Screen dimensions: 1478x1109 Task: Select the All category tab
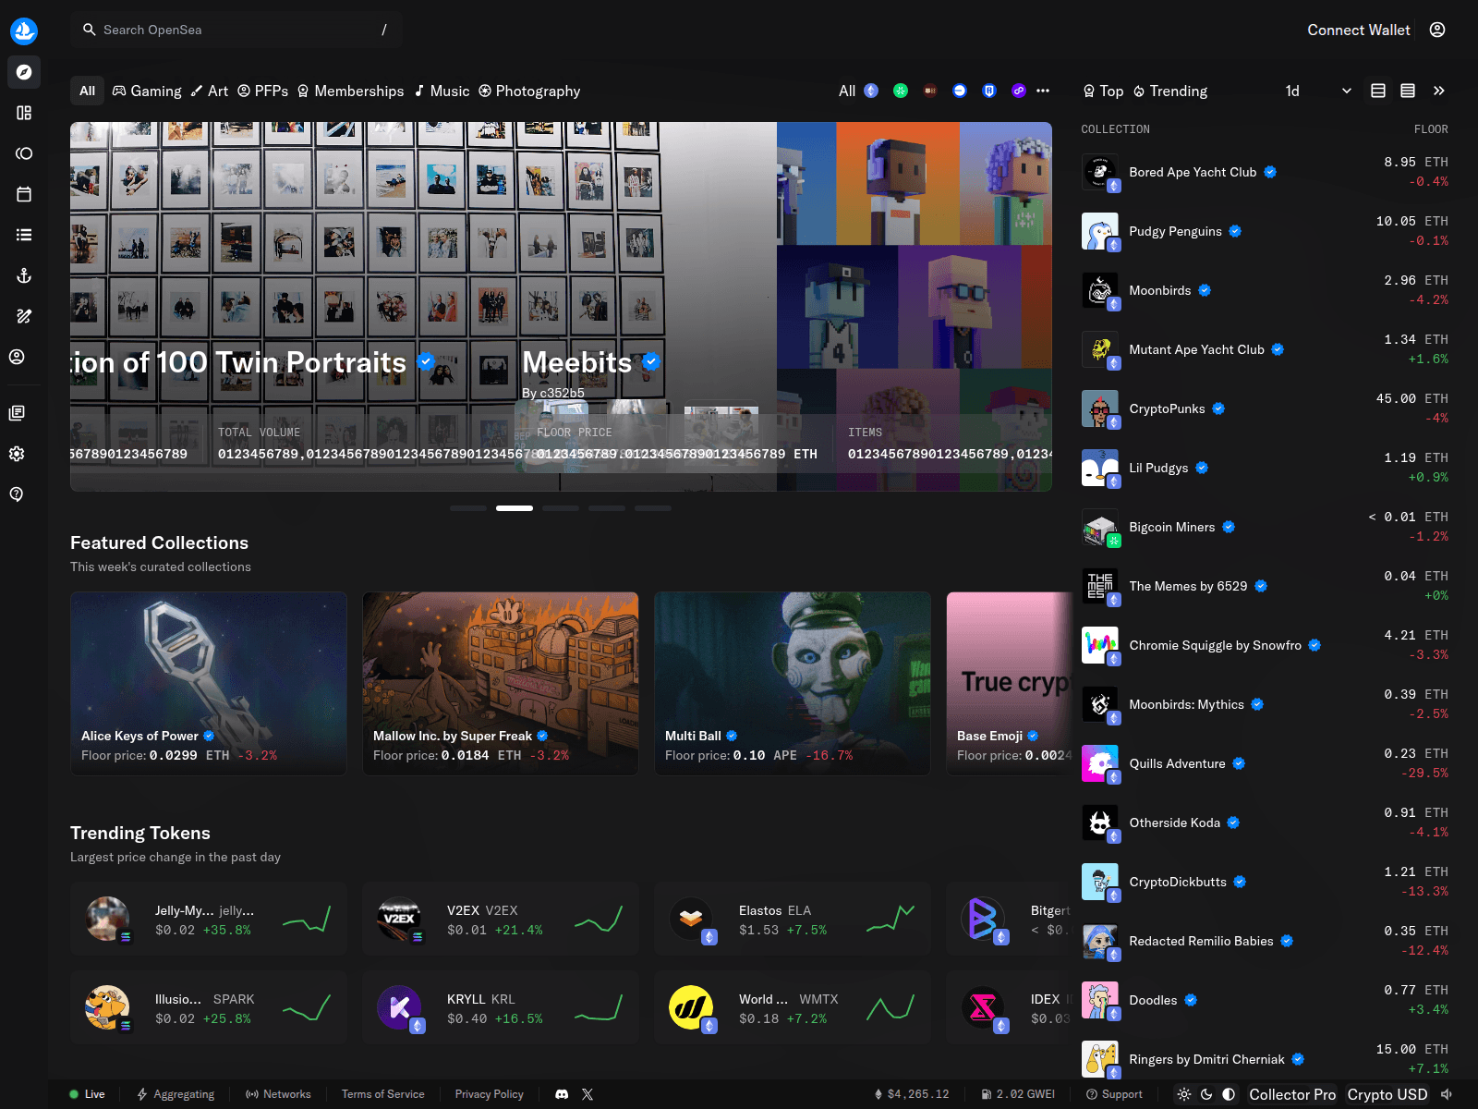(x=87, y=91)
